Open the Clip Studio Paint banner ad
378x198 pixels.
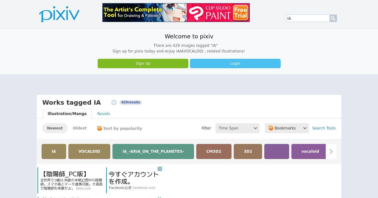[176, 13]
